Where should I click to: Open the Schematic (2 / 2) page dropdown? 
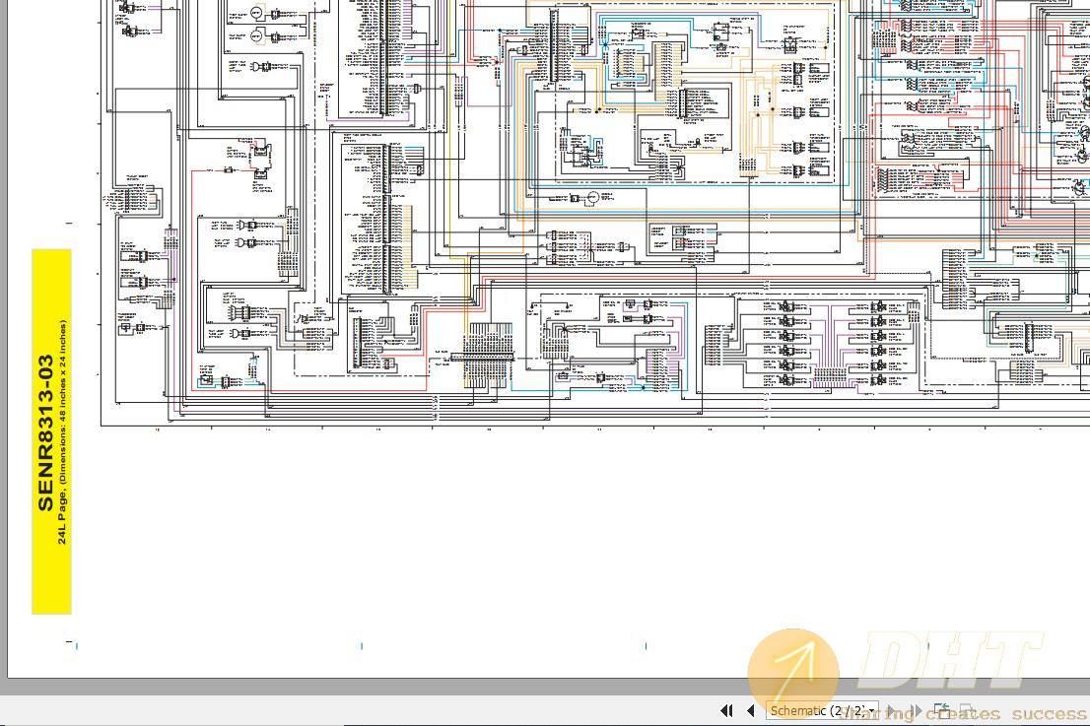tap(821, 710)
